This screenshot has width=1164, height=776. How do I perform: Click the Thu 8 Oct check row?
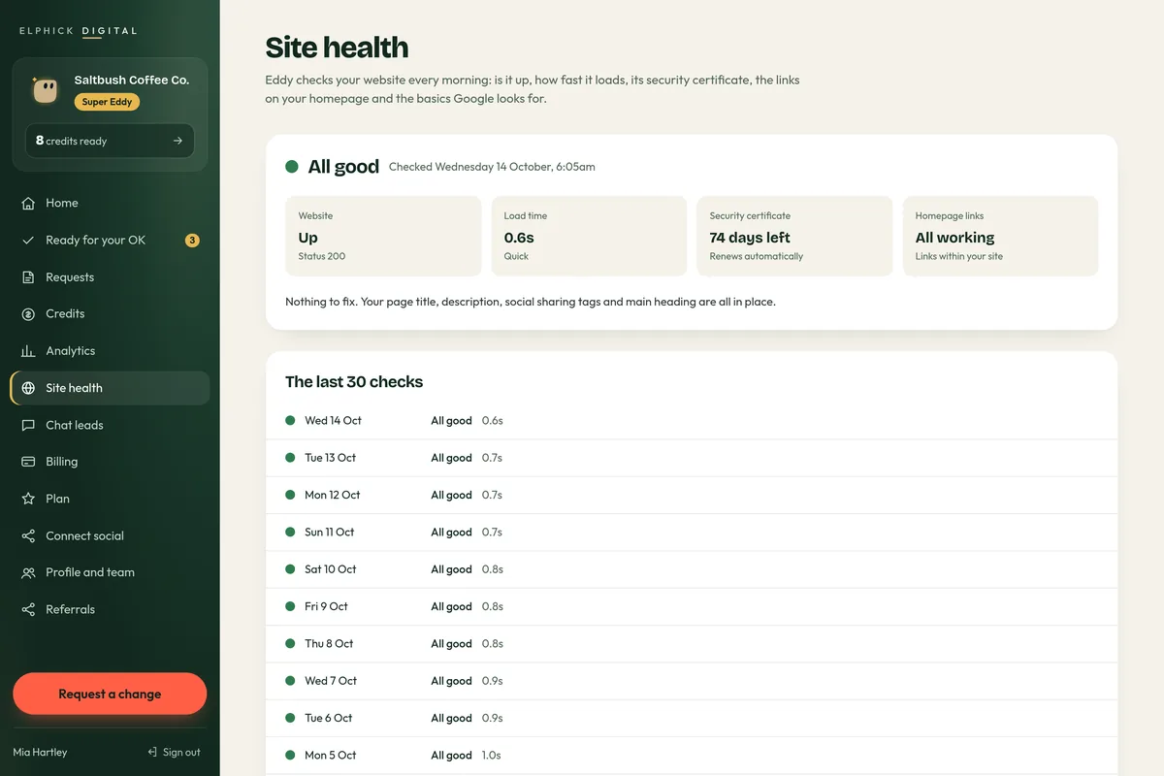coord(692,644)
